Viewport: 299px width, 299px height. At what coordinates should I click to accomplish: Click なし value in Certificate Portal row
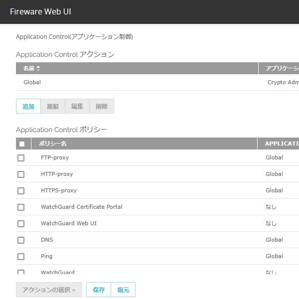(271, 207)
